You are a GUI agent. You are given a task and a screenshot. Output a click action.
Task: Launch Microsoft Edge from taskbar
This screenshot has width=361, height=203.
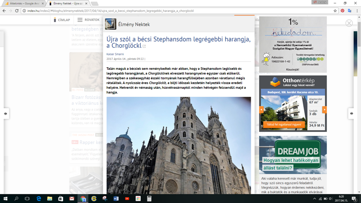[x=38, y=198]
